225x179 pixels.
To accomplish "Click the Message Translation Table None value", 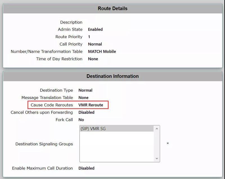I will (x=83, y=98).
